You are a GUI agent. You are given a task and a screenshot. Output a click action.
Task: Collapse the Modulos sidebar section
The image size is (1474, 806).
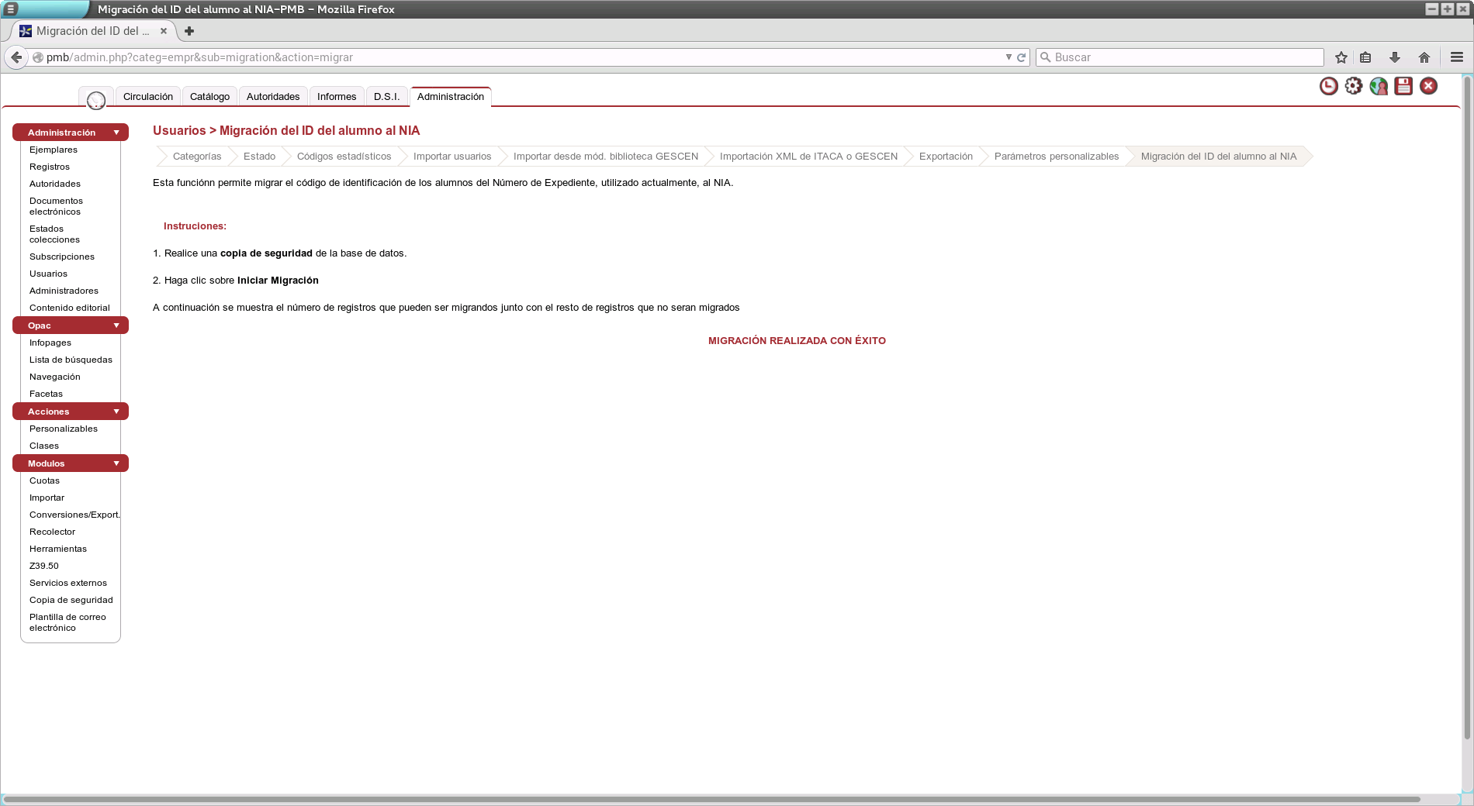point(116,463)
